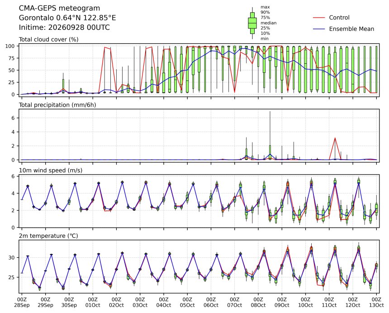Screen dimensions: 389x313
Task: Click the 00Z 05Oct time axis label
Action: pos(187,302)
